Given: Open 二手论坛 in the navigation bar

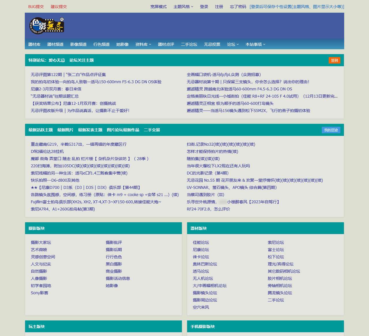Looking at the screenshot, I should point(189,44).
